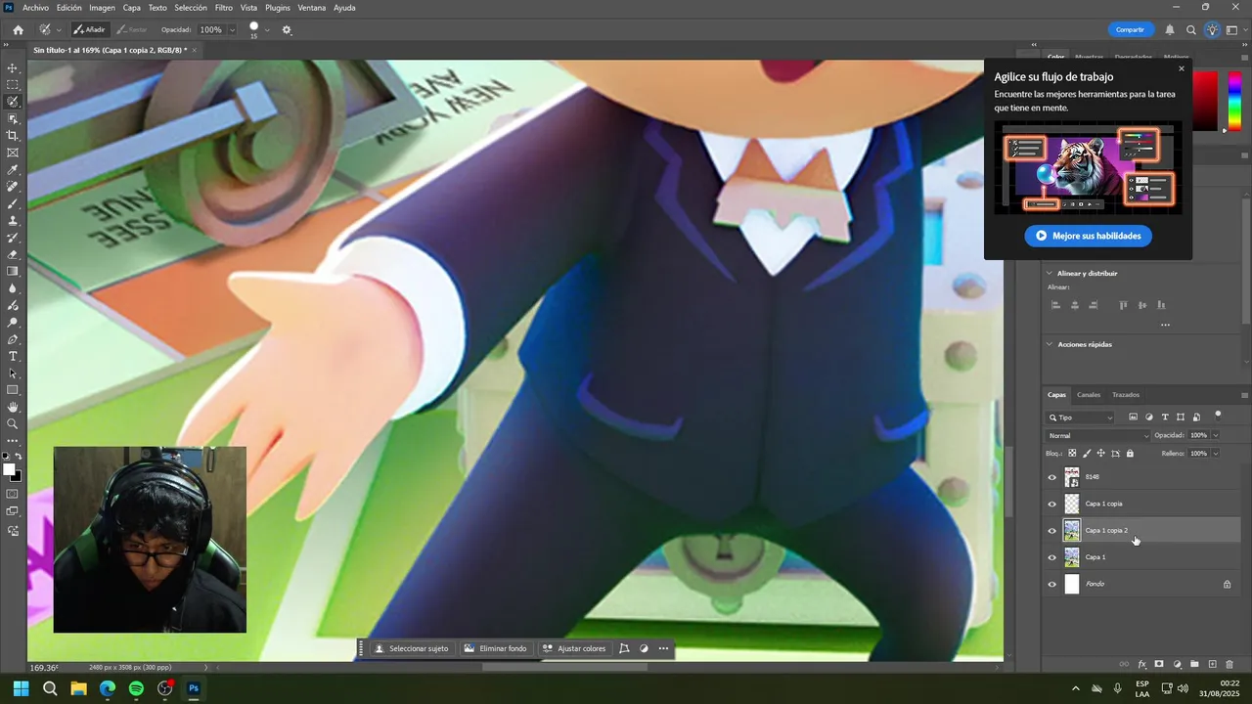1252x704 pixels.
Task: Open tool preset picker dropdown
Action: [x=59, y=30]
